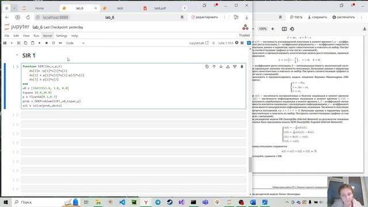This screenshot has height=207, width=368.
Task: Open Visual Studio Code from the taskbar
Action: 122,202
